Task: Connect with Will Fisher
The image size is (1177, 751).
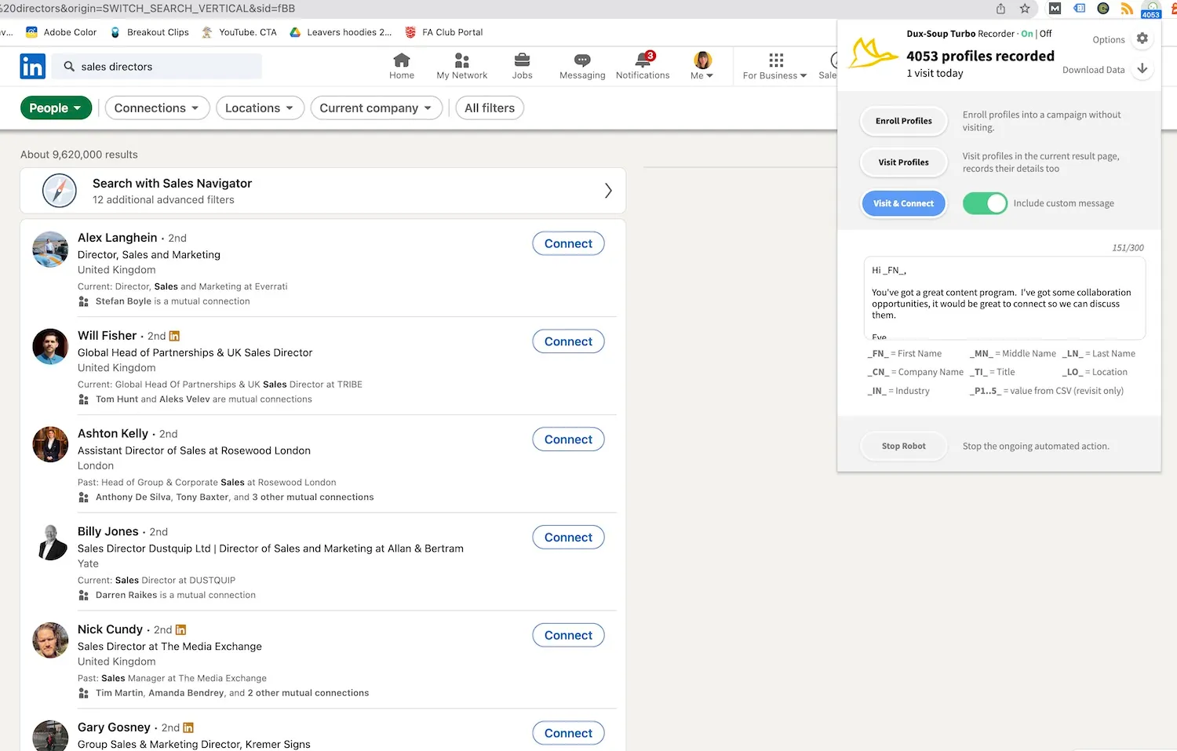Action: tap(568, 341)
